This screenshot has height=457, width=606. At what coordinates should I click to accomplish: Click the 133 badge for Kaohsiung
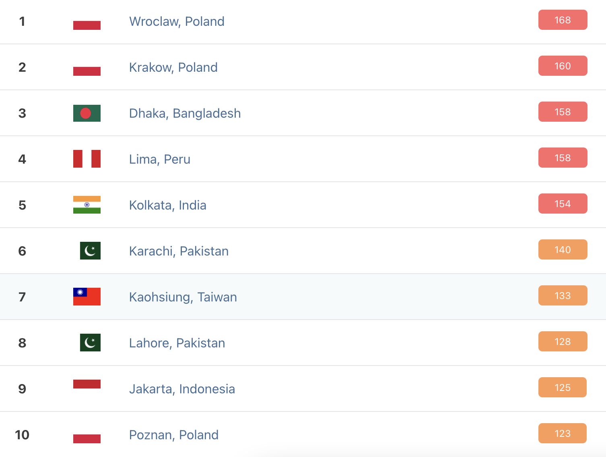(563, 296)
